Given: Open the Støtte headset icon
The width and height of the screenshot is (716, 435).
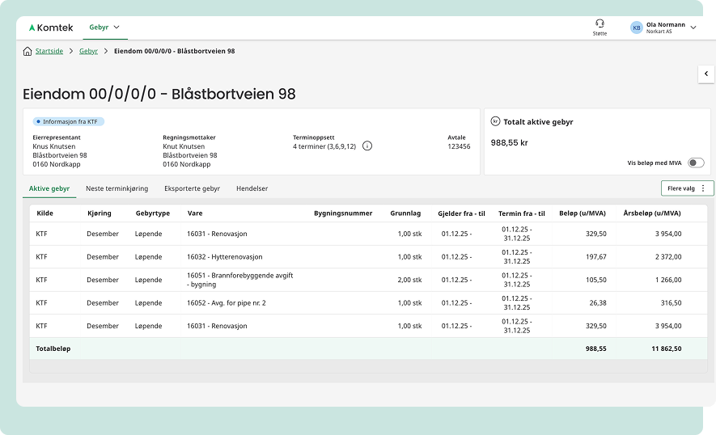Looking at the screenshot, I should [599, 23].
